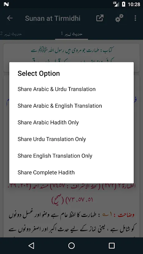143x254 pixels.
Task: Tap the battery icon in status bar
Action: (124, 4)
